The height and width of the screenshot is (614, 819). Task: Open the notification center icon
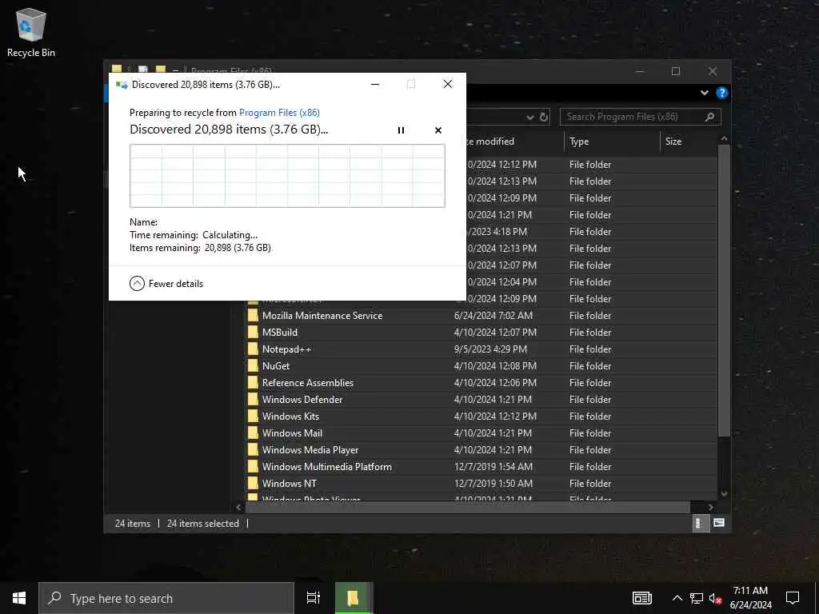[793, 598]
